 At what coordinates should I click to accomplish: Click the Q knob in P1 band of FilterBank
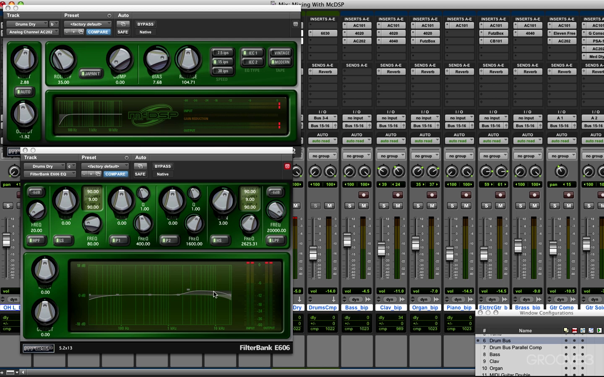(143, 194)
